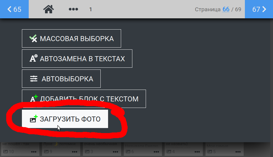The image size is (273, 157).
Task: Click the photo count icon showing 9
Action: (x=46, y=152)
